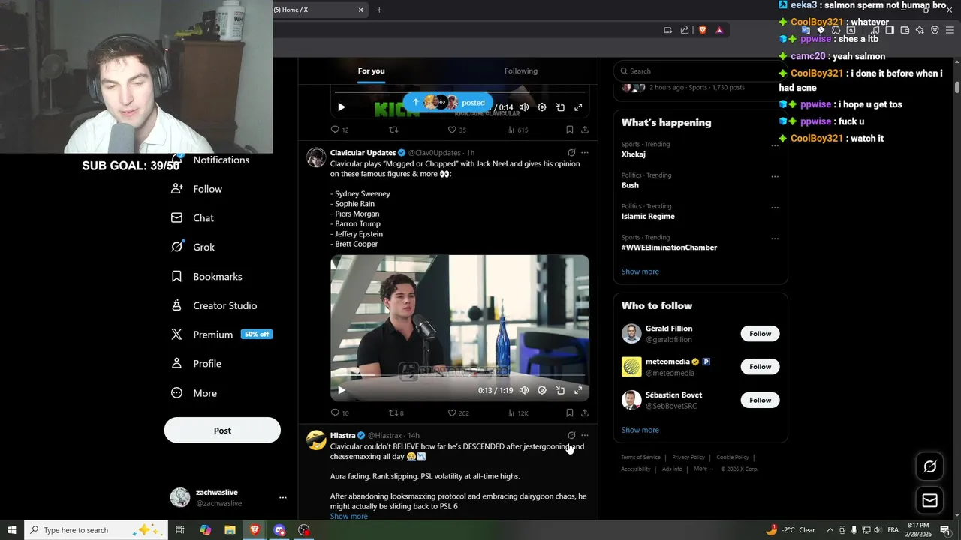Click Grok icon on Clavicular Updates post

(571, 153)
